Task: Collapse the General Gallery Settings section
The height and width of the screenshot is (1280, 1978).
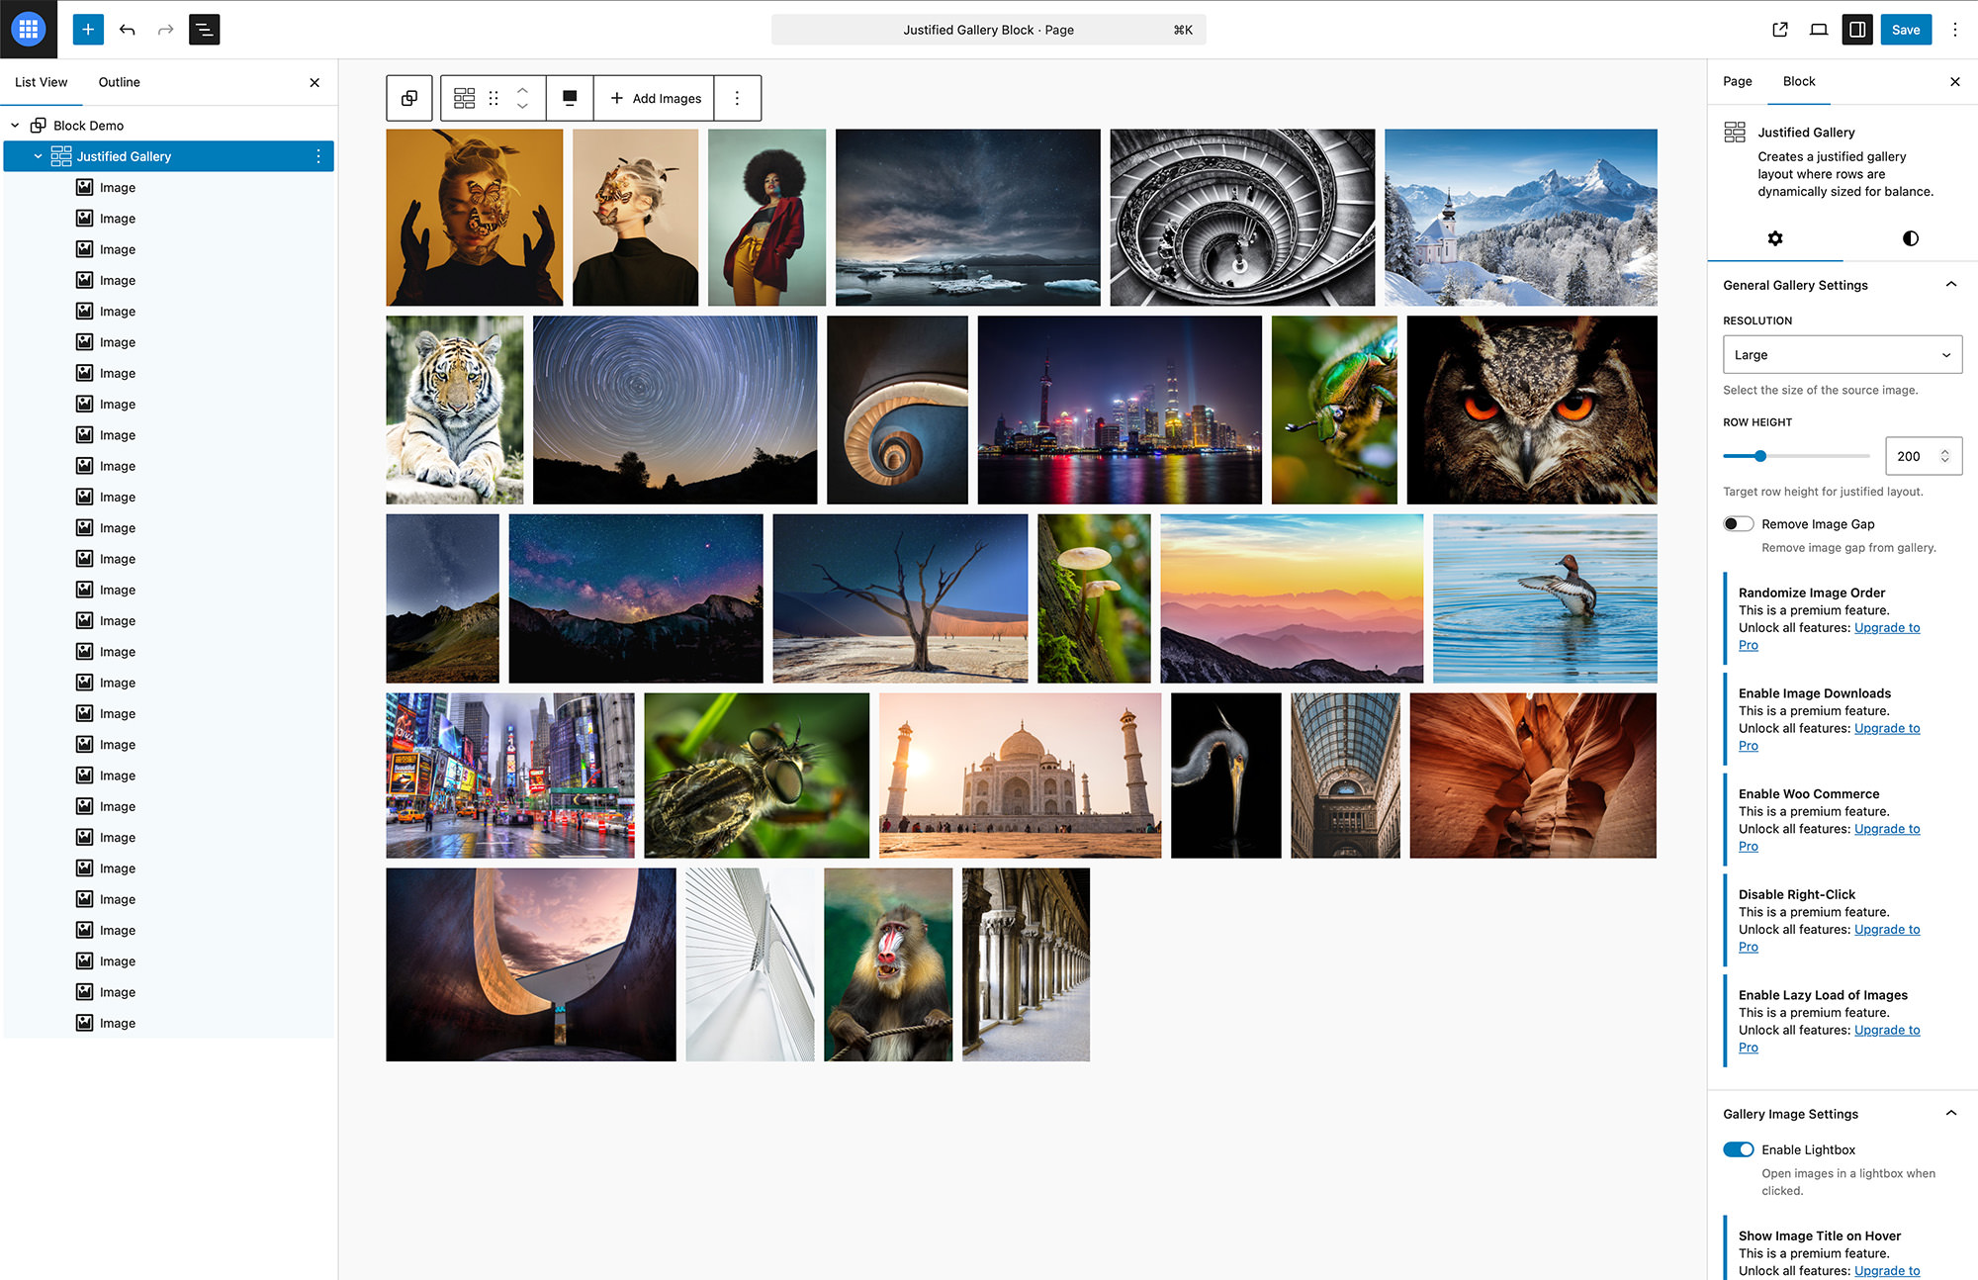Action: click(1951, 284)
